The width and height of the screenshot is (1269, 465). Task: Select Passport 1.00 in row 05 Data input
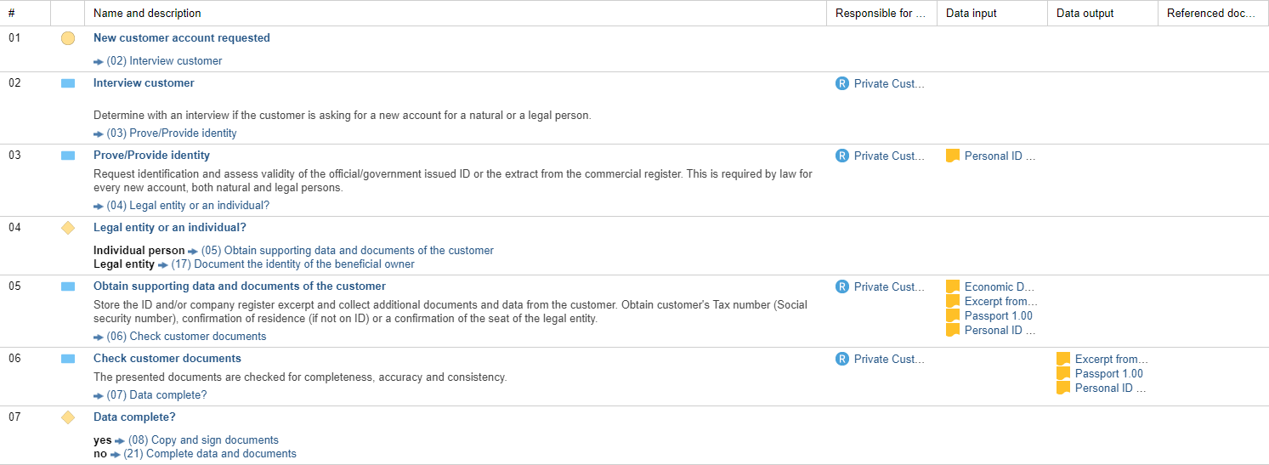[998, 316]
